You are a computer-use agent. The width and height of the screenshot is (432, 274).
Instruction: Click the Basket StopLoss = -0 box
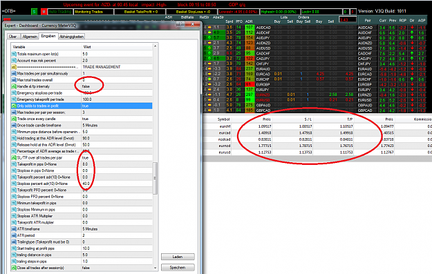point(192,12)
